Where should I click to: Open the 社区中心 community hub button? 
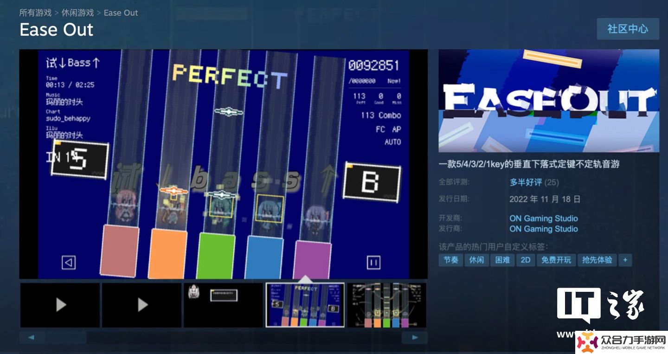[x=628, y=29]
